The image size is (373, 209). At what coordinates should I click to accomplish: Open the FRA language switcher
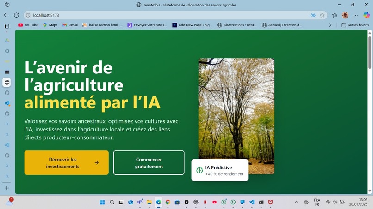tap(317, 202)
